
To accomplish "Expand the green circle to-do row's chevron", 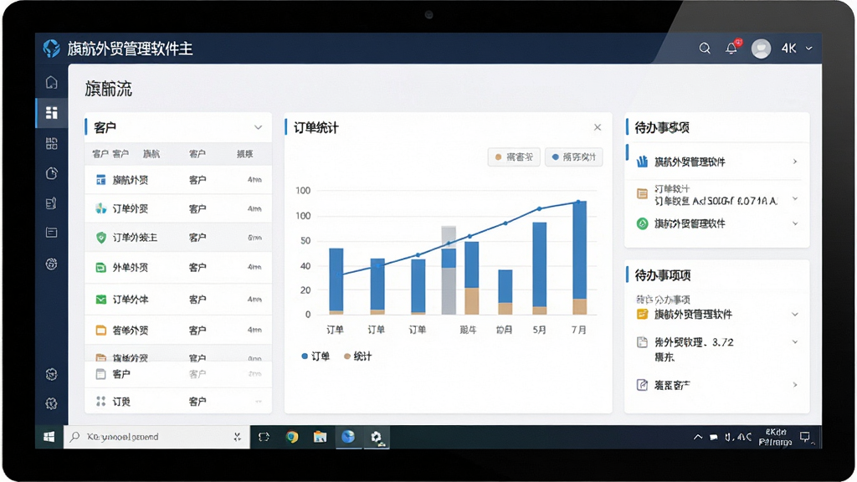I will click(795, 223).
